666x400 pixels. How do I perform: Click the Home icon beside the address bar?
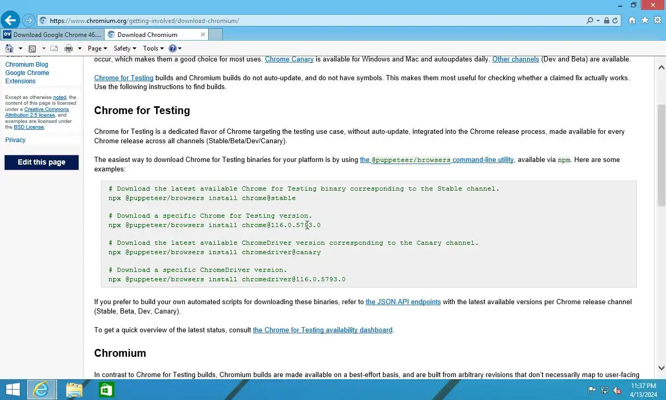[632, 20]
